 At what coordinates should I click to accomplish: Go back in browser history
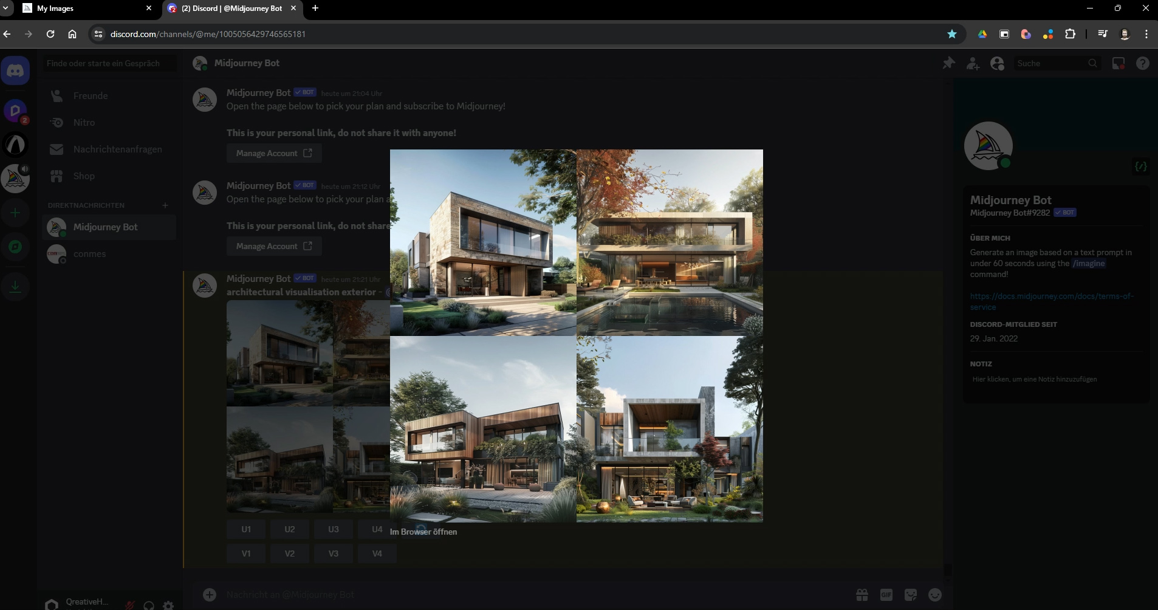tap(7, 34)
